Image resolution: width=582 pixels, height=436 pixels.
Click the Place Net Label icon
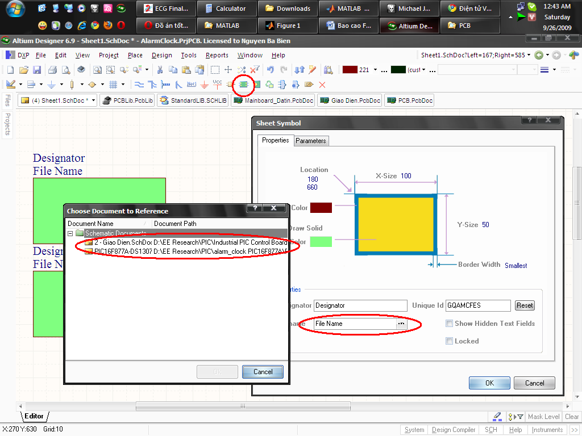tap(191, 85)
